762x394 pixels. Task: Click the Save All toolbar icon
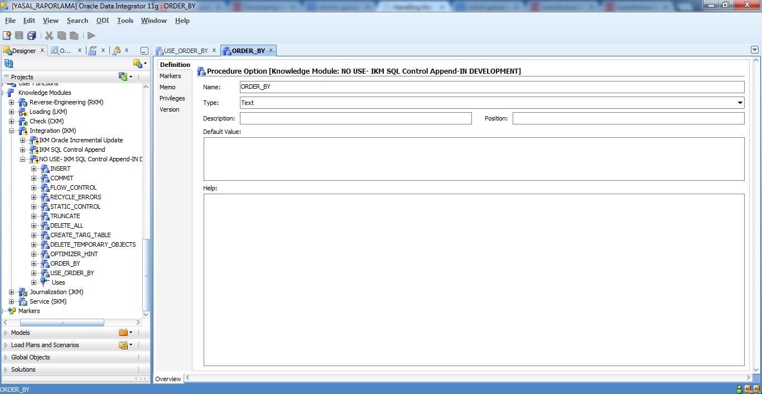click(x=32, y=35)
